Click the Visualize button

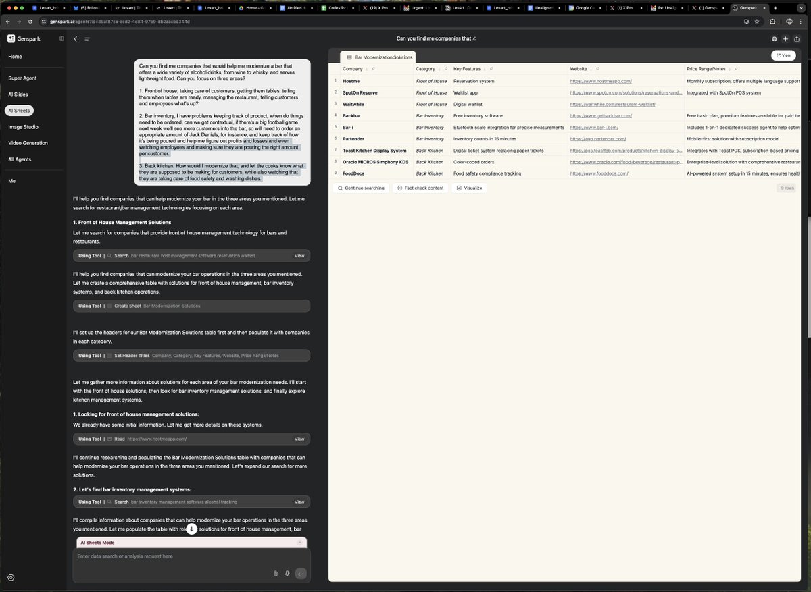(x=468, y=188)
